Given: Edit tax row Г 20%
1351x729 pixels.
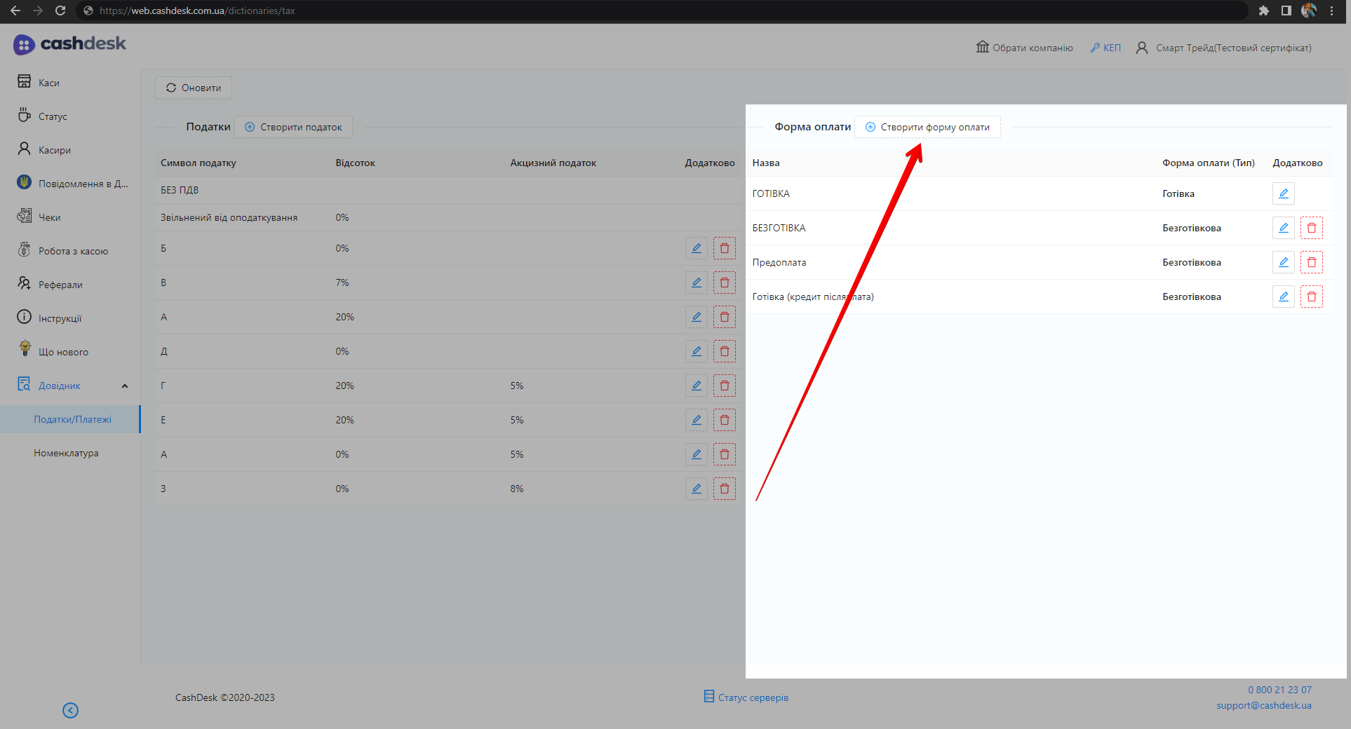Looking at the screenshot, I should [696, 386].
